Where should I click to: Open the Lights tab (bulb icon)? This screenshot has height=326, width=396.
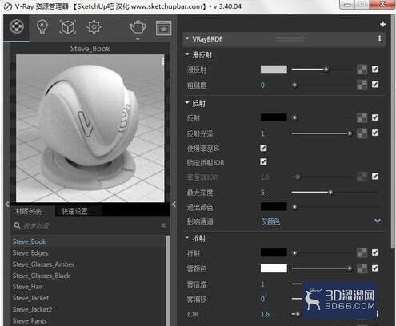pos(42,27)
